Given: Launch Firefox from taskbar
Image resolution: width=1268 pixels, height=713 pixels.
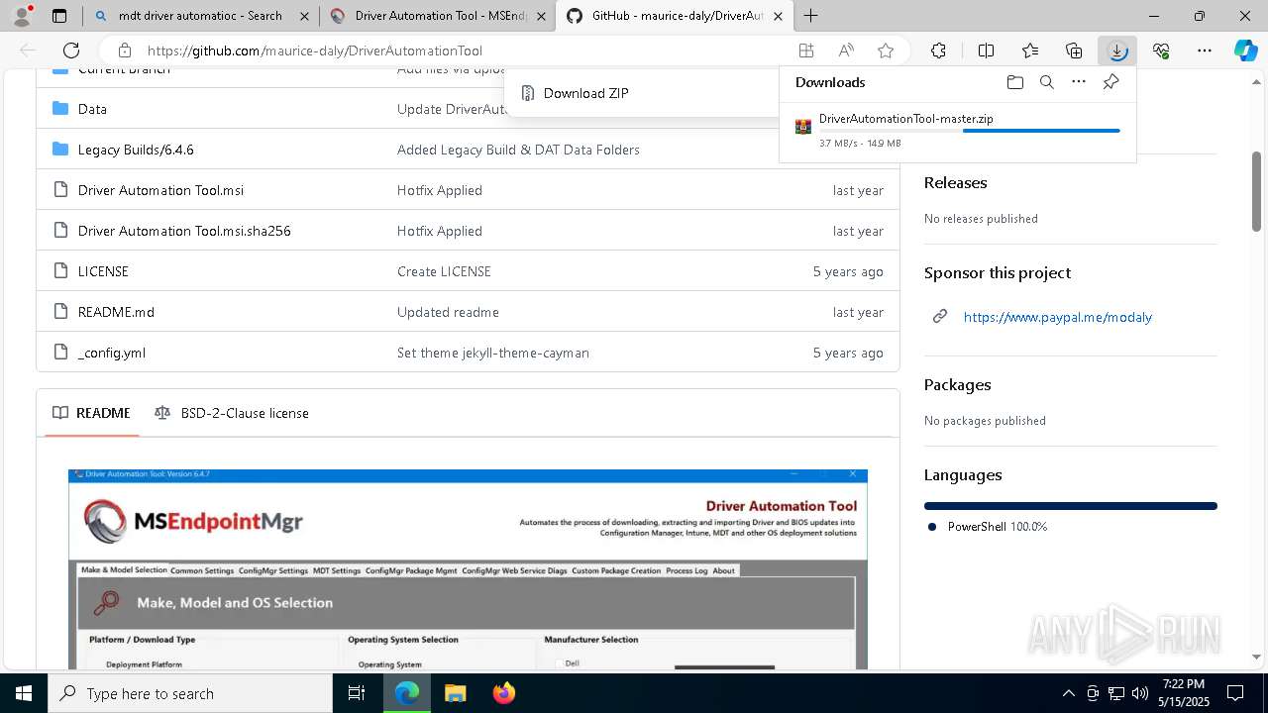Looking at the screenshot, I should point(503,693).
